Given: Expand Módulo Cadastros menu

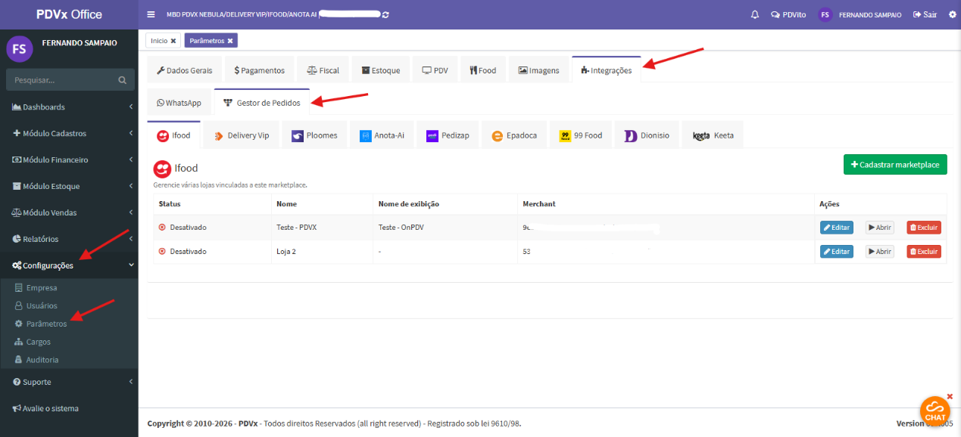Looking at the screenshot, I should tap(69, 134).
